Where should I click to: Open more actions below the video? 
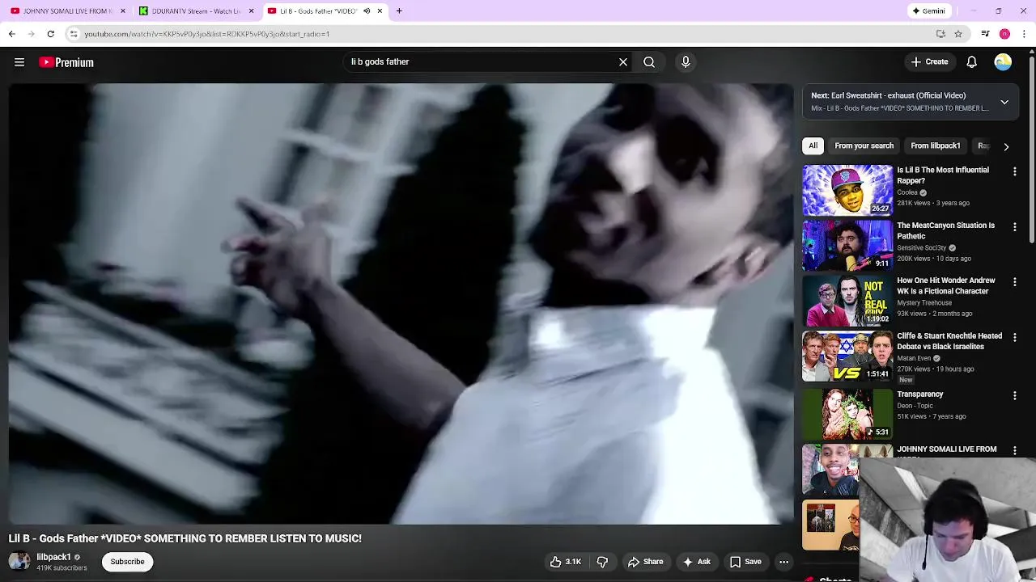tap(783, 562)
